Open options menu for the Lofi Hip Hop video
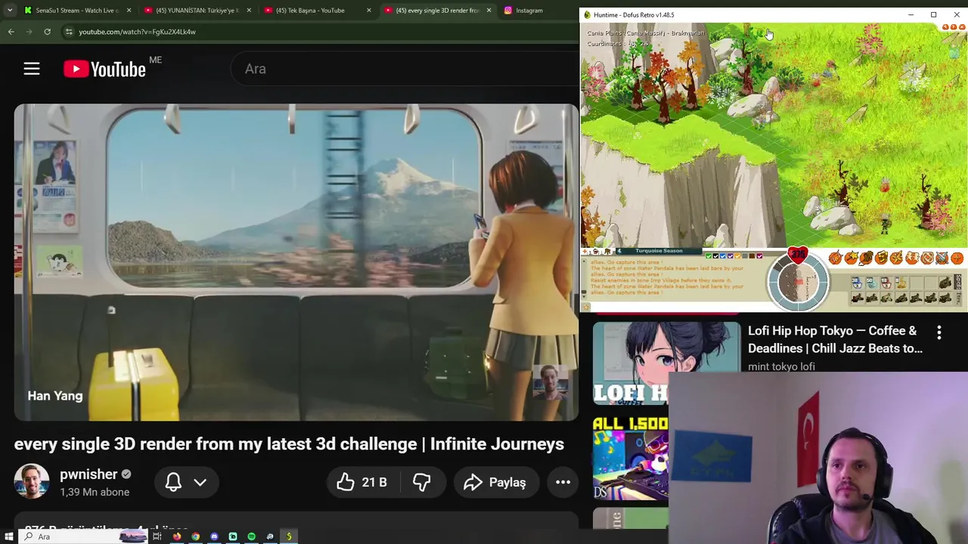Image resolution: width=968 pixels, height=544 pixels. (x=939, y=332)
